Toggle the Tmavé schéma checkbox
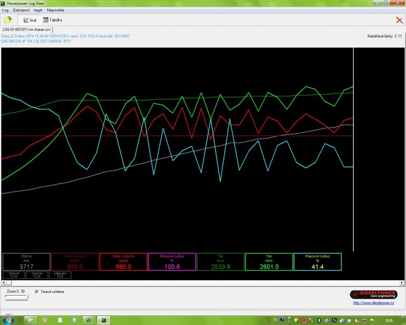Screen dimensions: 406x325 click(x=37, y=292)
